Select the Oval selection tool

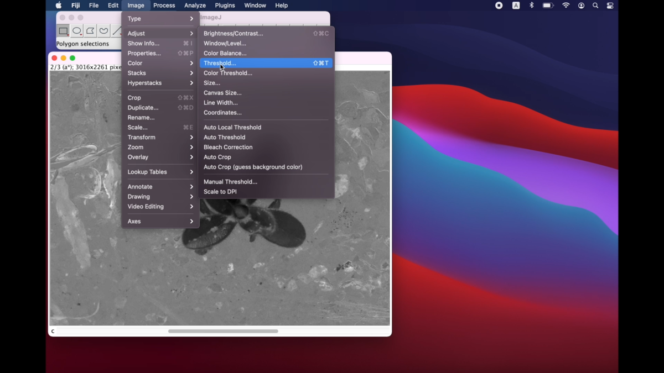pos(77,31)
